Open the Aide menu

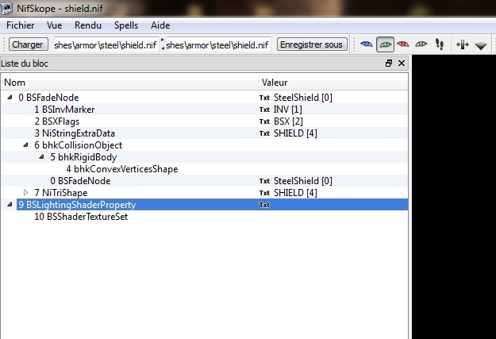[160, 25]
